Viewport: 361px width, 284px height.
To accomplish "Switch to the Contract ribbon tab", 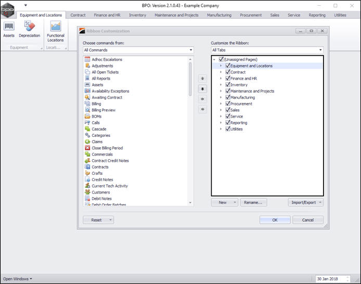I will [x=78, y=15].
